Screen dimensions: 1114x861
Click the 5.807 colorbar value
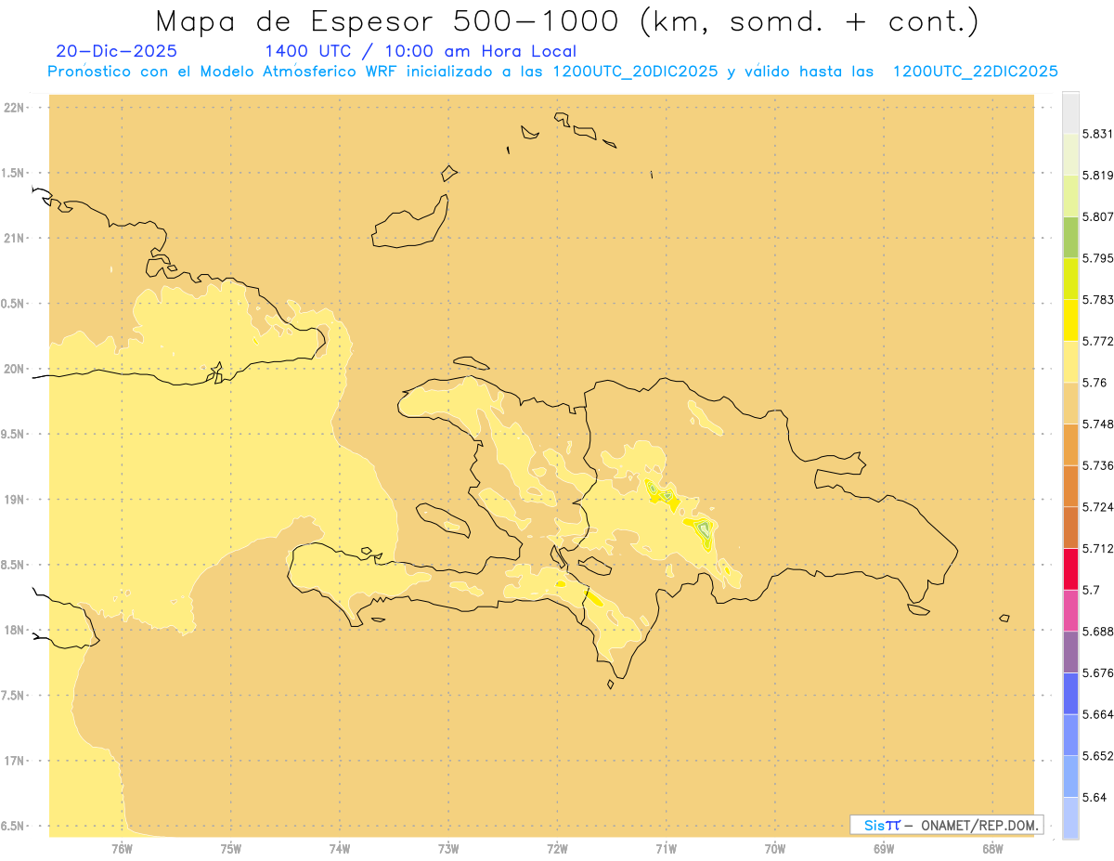pyautogui.click(x=1097, y=216)
